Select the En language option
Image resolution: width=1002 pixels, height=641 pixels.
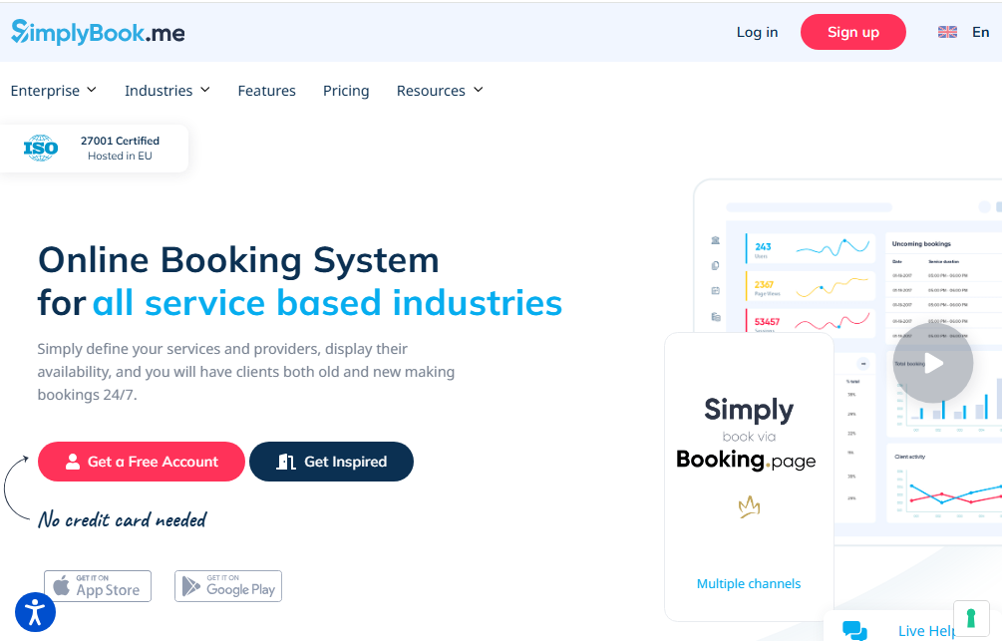(x=980, y=32)
